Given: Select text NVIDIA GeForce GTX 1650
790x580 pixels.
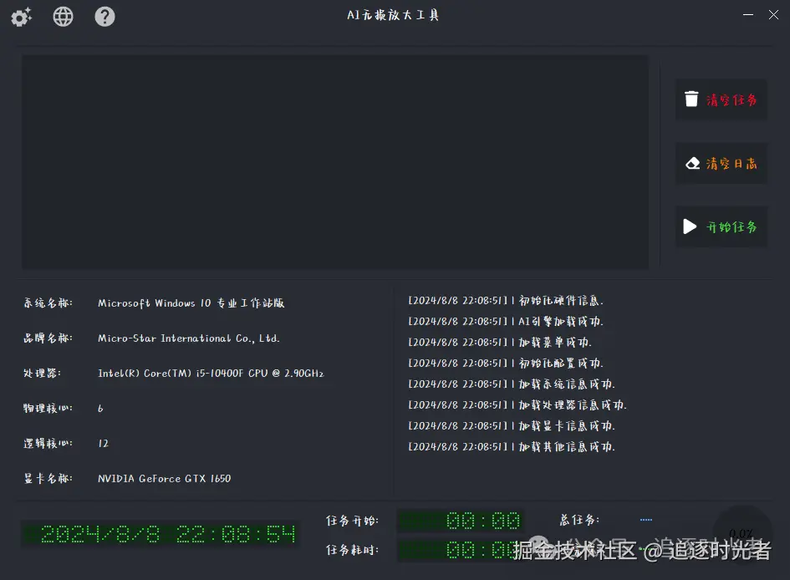Looking at the screenshot, I should [164, 478].
